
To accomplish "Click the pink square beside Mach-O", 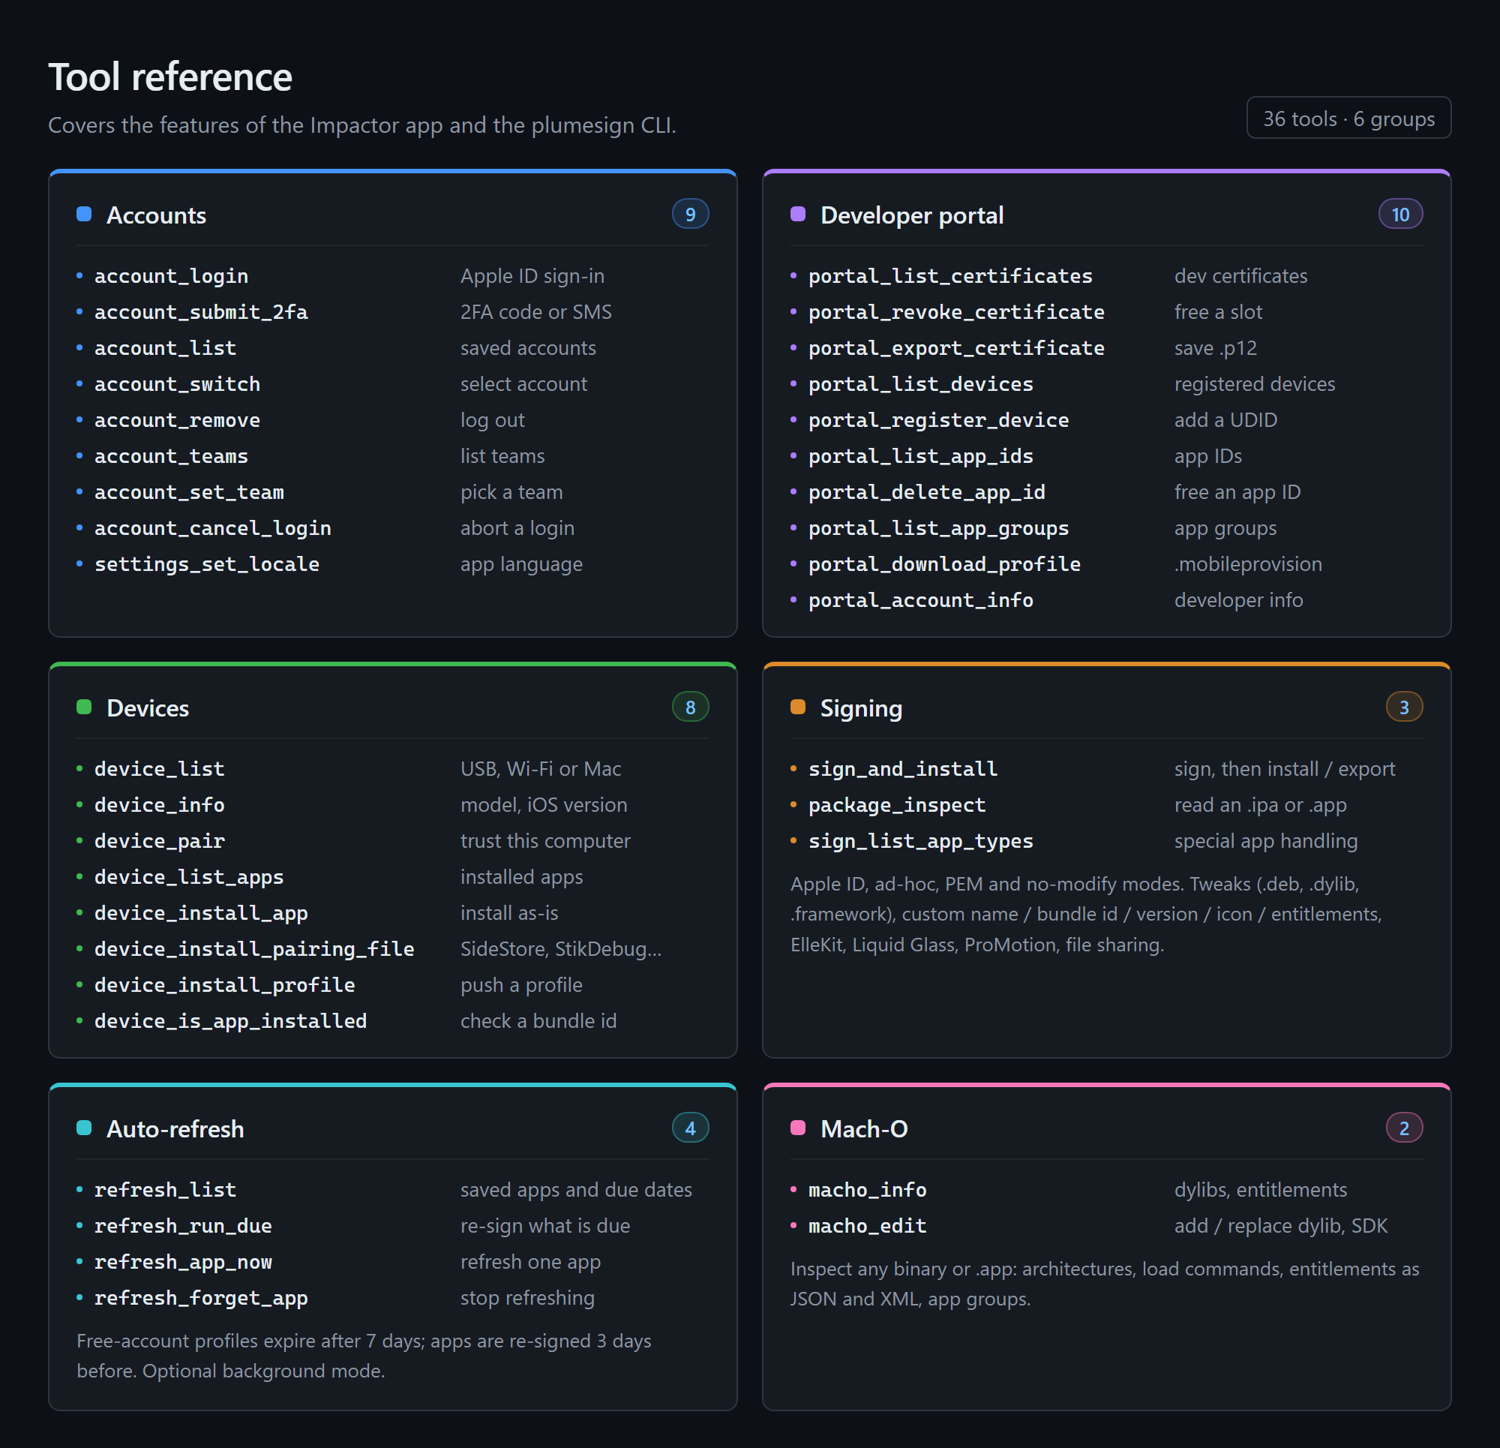I will [x=798, y=1128].
